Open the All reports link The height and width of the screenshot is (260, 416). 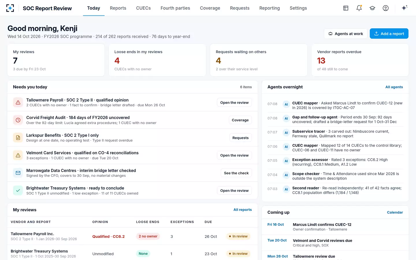click(243, 210)
